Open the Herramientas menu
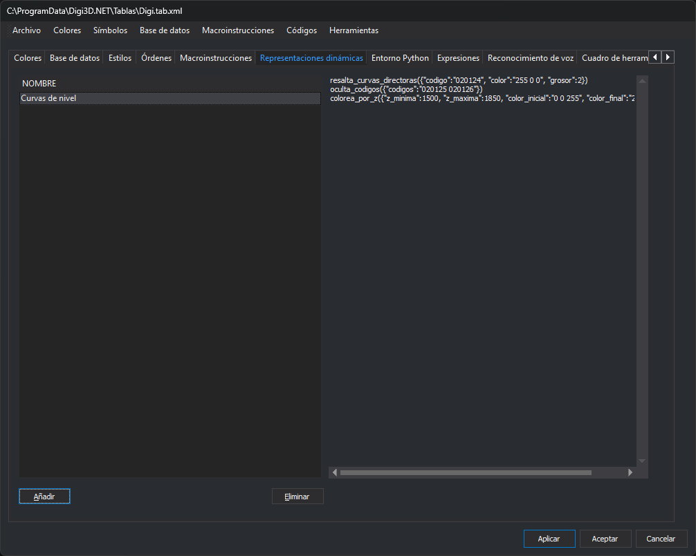696x556 pixels. click(x=354, y=30)
